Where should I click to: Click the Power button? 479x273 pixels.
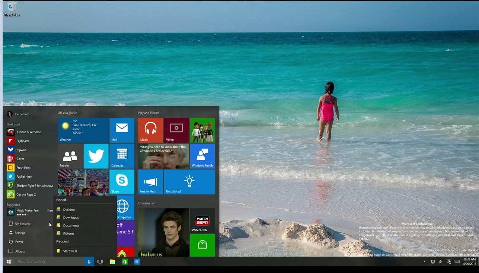(x=19, y=242)
